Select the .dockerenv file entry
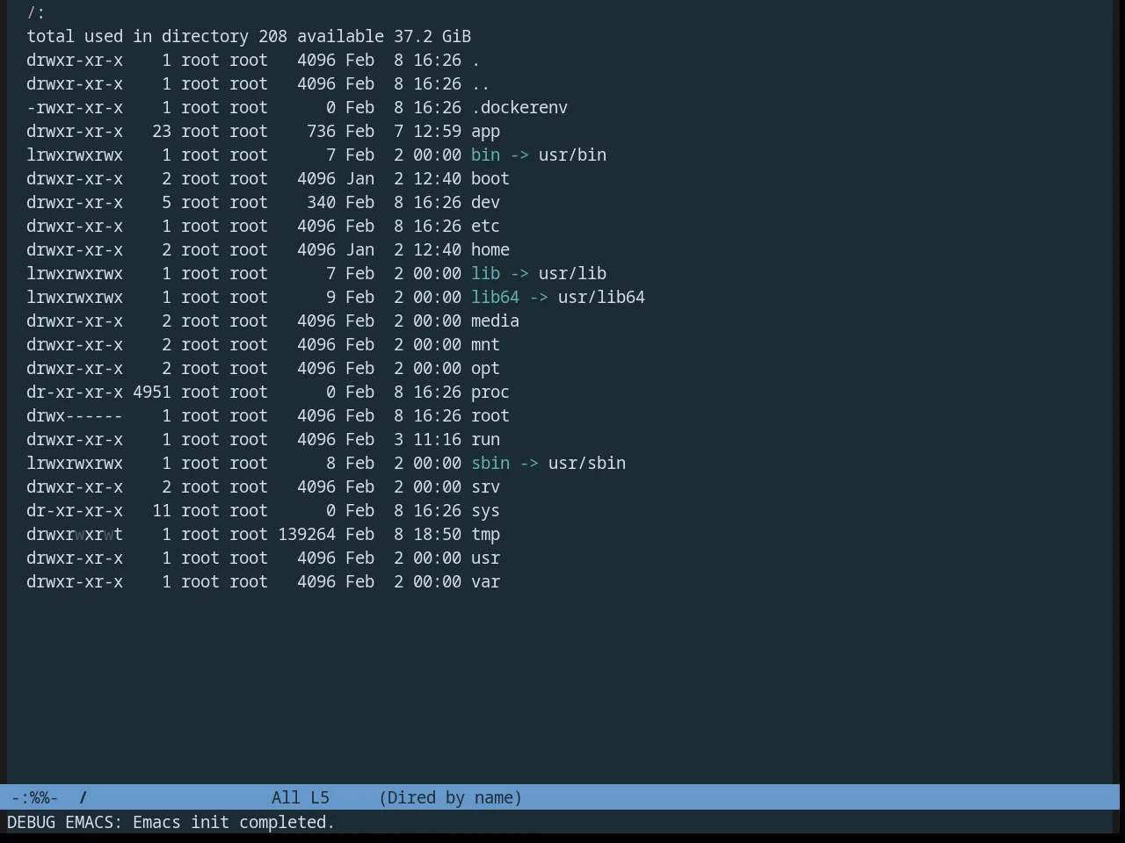 [519, 108]
